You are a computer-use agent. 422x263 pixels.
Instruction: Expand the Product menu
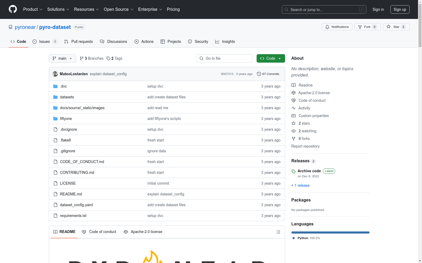coord(33,9)
